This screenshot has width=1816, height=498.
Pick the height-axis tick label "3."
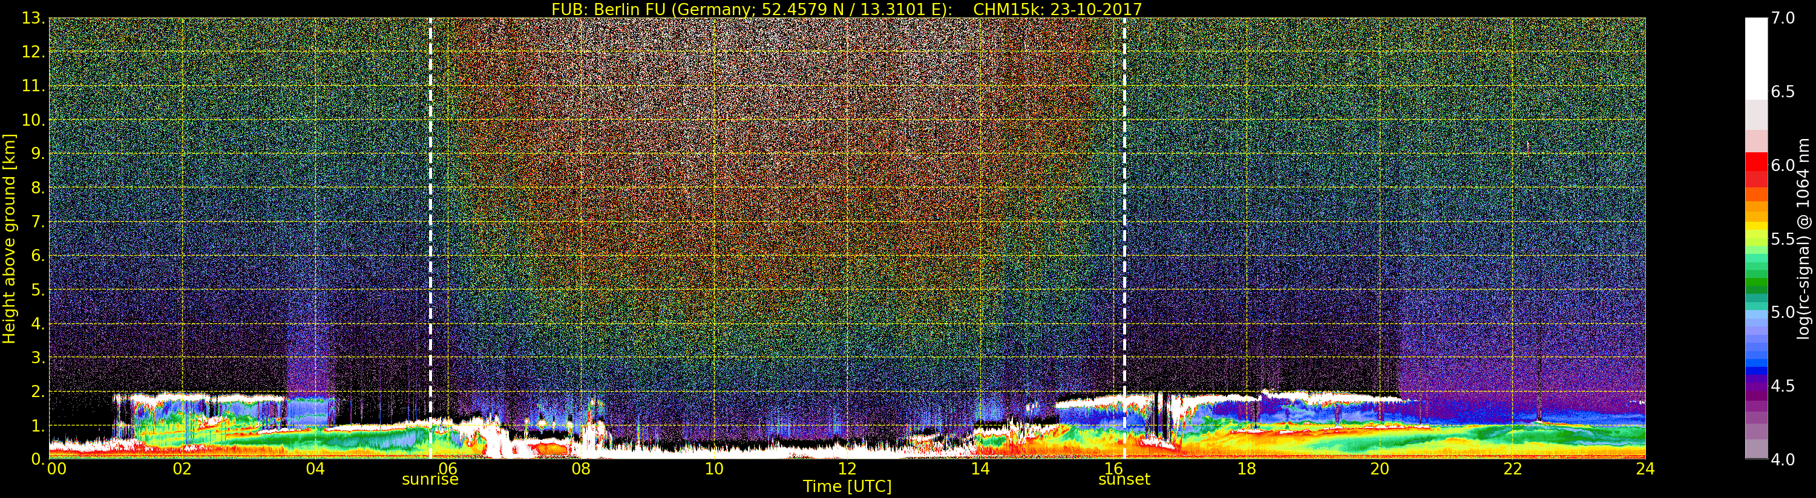(38, 357)
